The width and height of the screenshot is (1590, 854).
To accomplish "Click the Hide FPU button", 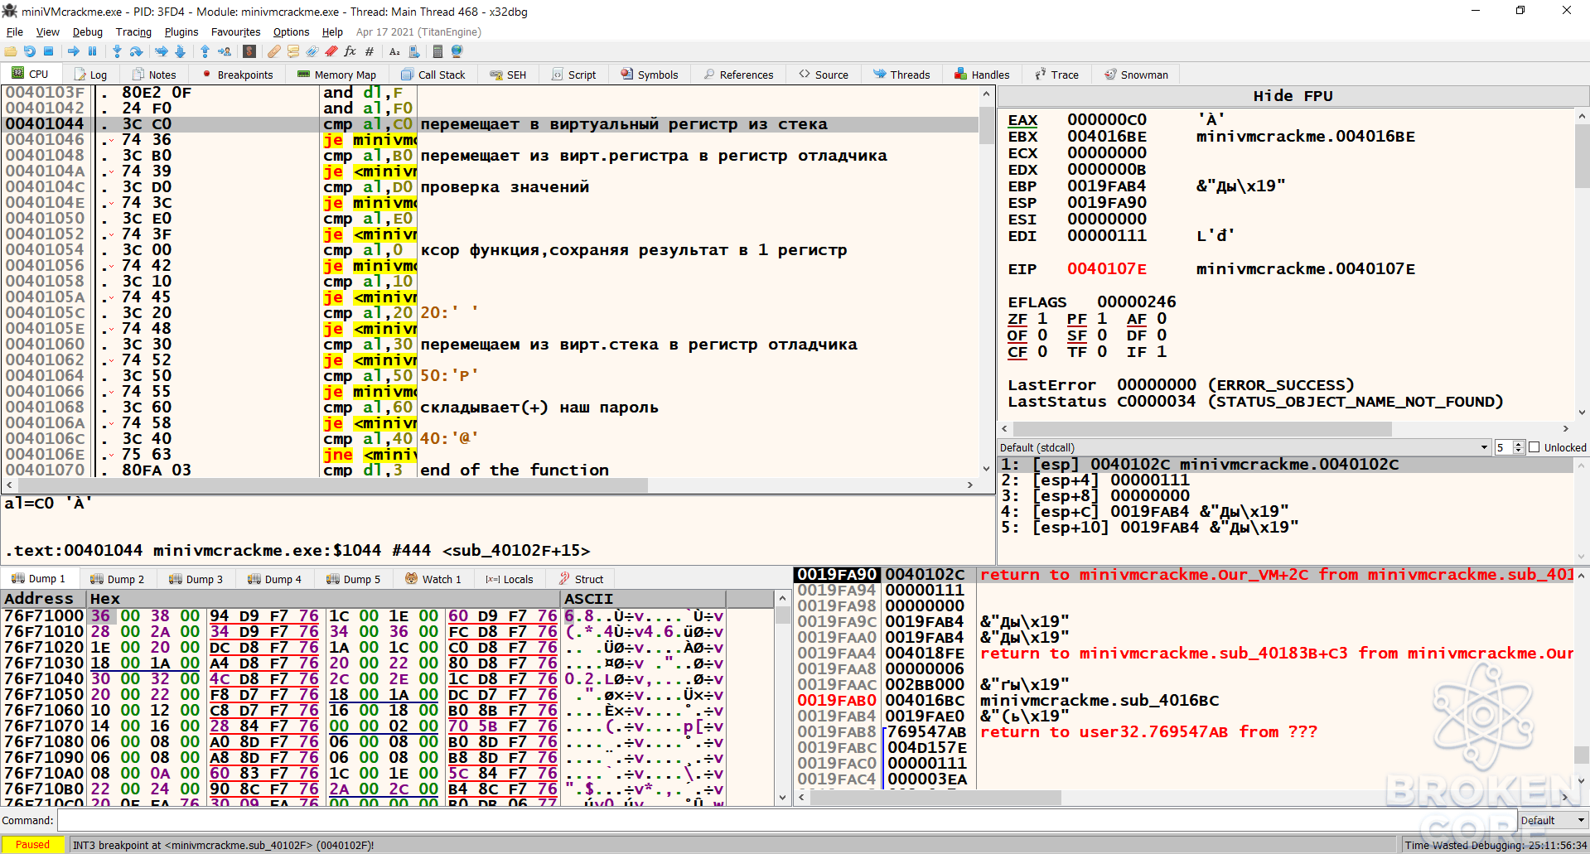I will [1293, 96].
